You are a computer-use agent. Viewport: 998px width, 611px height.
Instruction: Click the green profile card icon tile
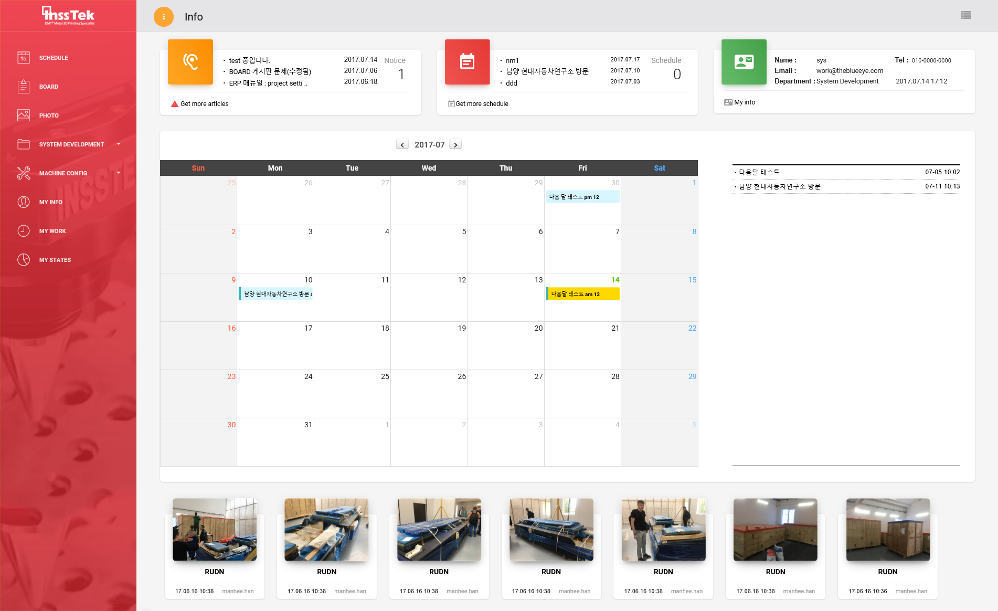tap(744, 62)
